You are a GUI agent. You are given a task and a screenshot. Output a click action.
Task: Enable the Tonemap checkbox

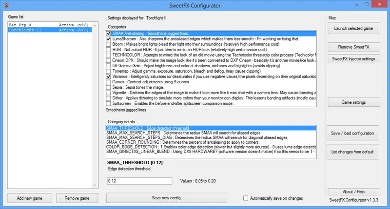pyautogui.click(x=108, y=71)
